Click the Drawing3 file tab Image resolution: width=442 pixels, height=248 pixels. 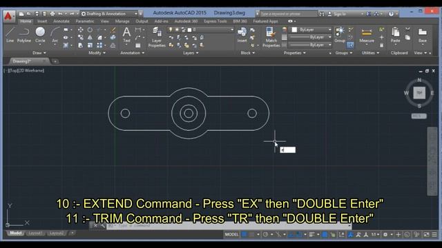[28, 61]
